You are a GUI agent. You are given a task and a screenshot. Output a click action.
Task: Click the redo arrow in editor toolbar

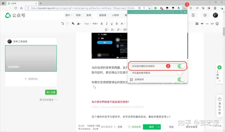click(x=67, y=24)
